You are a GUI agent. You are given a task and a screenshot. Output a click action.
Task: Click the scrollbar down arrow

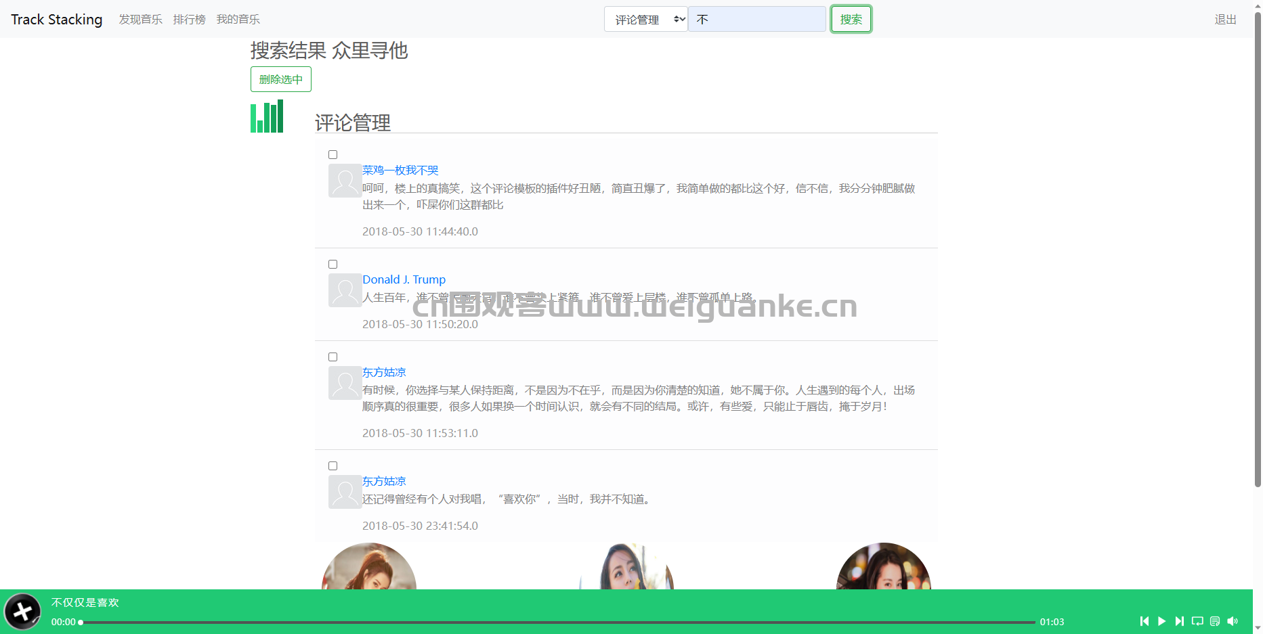pyautogui.click(x=1258, y=629)
